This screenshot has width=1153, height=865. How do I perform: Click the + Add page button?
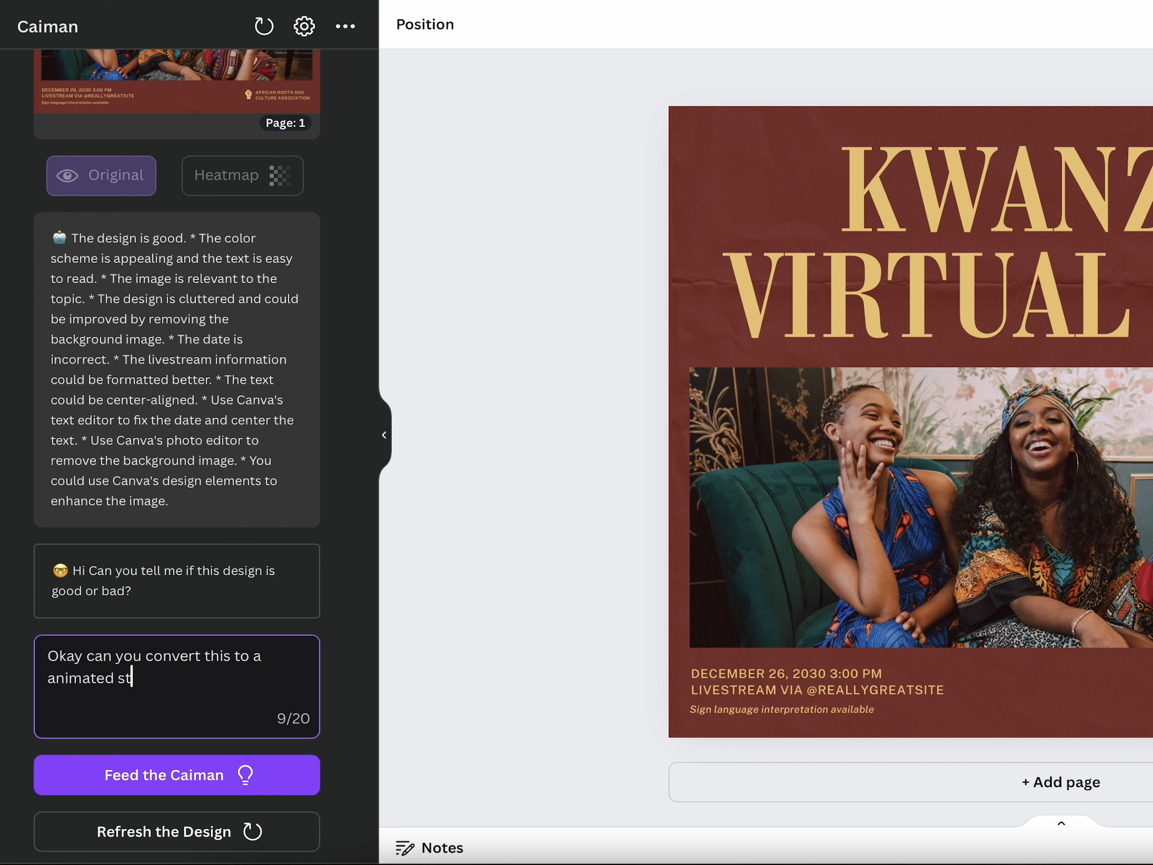click(x=1060, y=782)
